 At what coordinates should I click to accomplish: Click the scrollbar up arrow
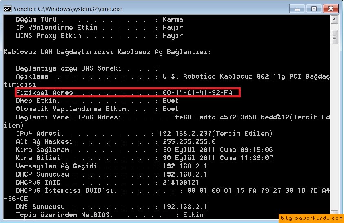point(334,20)
